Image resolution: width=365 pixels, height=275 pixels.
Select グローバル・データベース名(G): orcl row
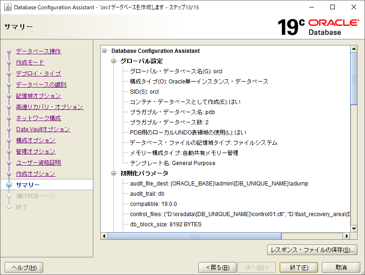176,71
